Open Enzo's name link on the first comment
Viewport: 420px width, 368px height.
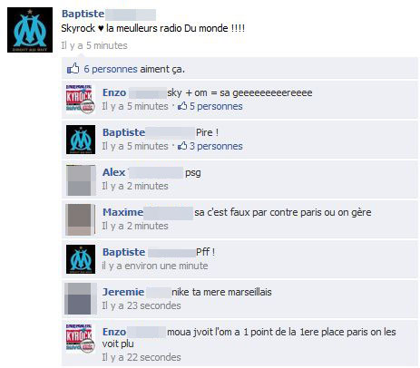click(x=114, y=92)
